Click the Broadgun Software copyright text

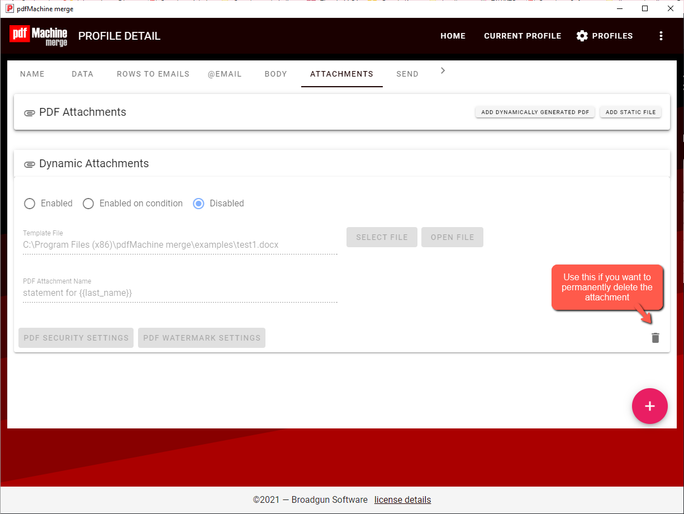[310, 500]
